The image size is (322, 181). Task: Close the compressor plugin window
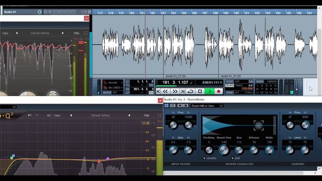pyautogui.click(x=87, y=19)
